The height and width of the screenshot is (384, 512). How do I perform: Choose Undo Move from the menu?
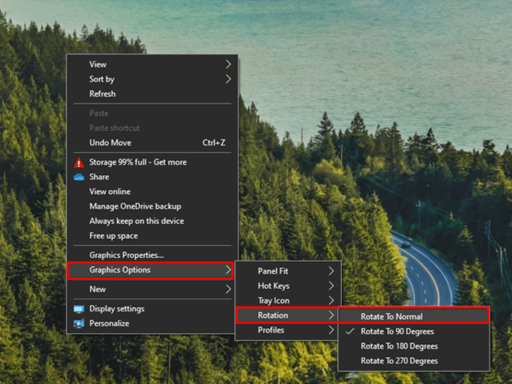click(111, 142)
